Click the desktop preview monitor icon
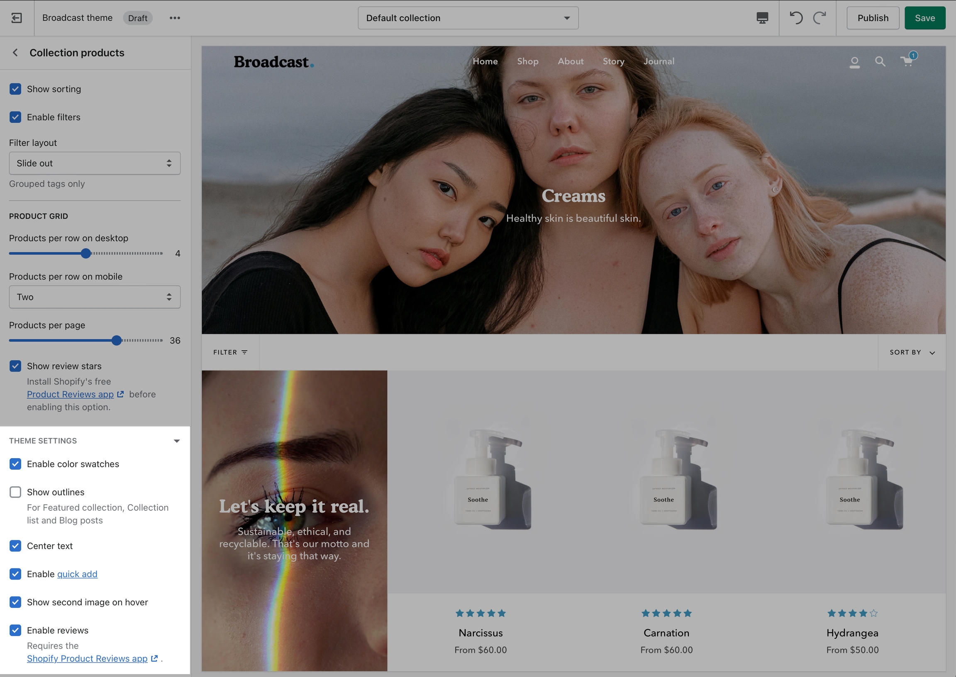The image size is (956, 677). pyautogui.click(x=762, y=18)
